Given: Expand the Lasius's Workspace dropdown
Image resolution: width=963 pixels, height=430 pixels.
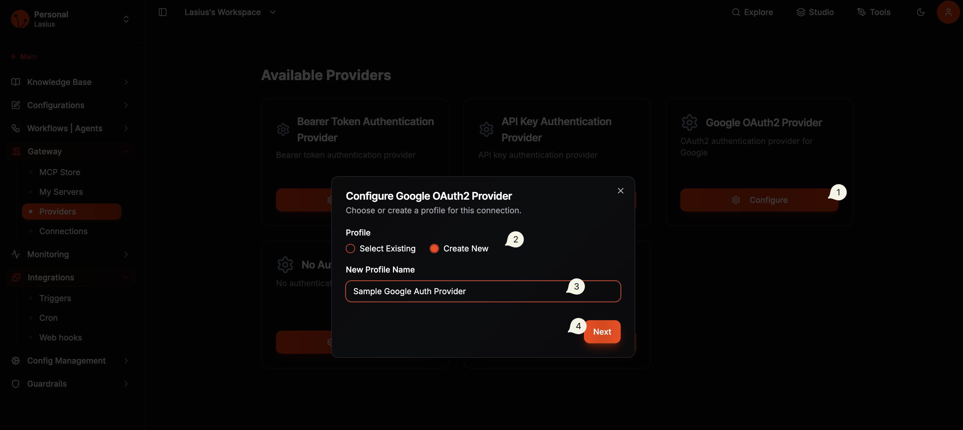Looking at the screenshot, I should click(273, 12).
